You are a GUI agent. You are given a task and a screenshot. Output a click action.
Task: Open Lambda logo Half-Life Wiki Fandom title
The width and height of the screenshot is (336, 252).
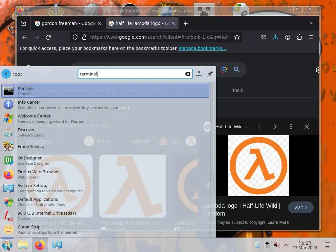242,209
